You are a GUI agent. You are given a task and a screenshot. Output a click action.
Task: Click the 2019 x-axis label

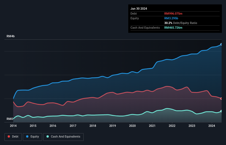(113, 126)
